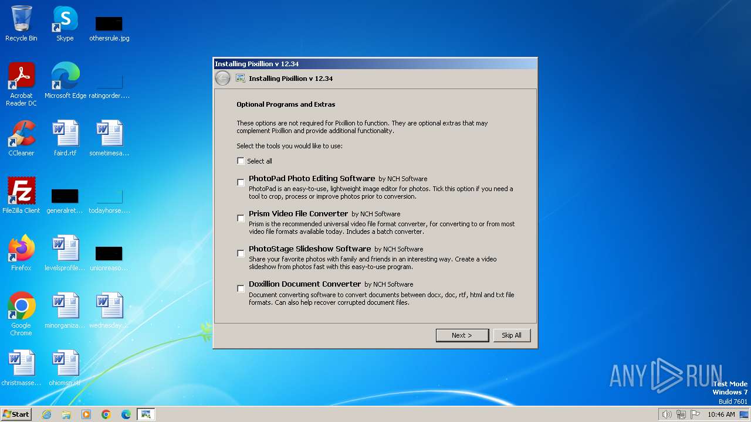Select the ratingorder desktop file
Screen dimensions: 751x422
[x=109, y=85]
